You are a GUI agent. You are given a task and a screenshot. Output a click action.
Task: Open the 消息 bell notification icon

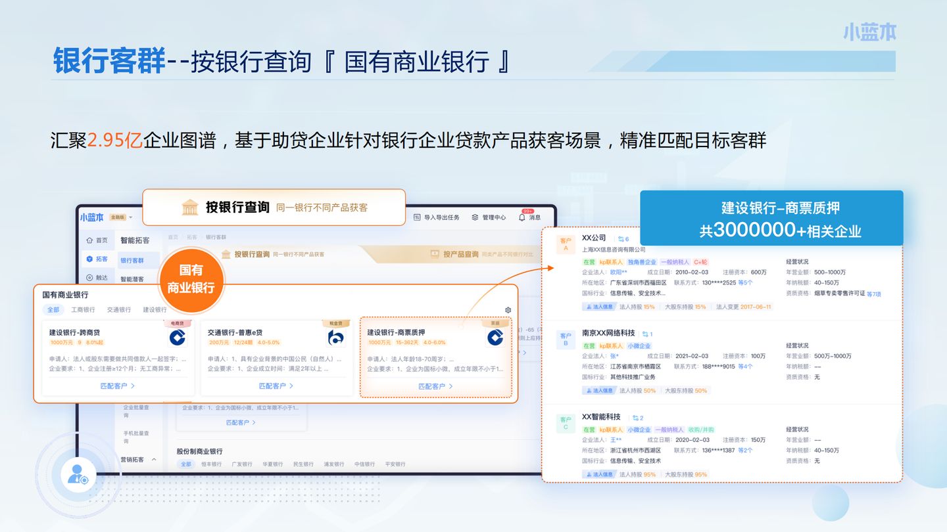(x=522, y=217)
